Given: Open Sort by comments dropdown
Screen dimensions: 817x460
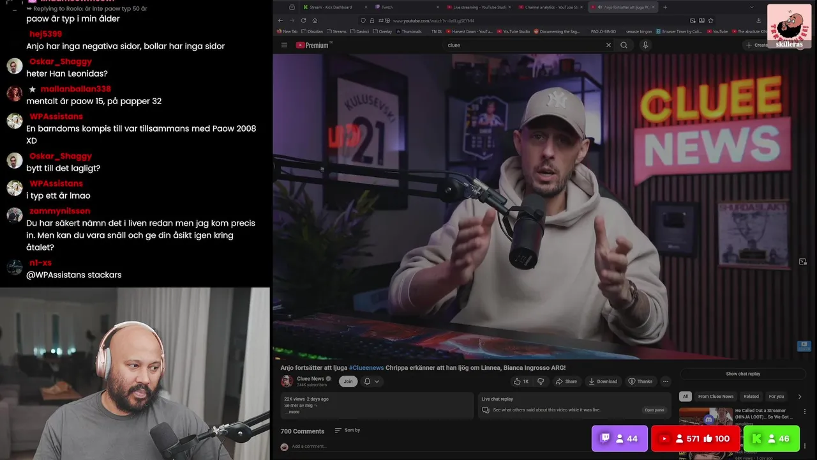Looking at the screenshot, I should (x=348, y=431).
